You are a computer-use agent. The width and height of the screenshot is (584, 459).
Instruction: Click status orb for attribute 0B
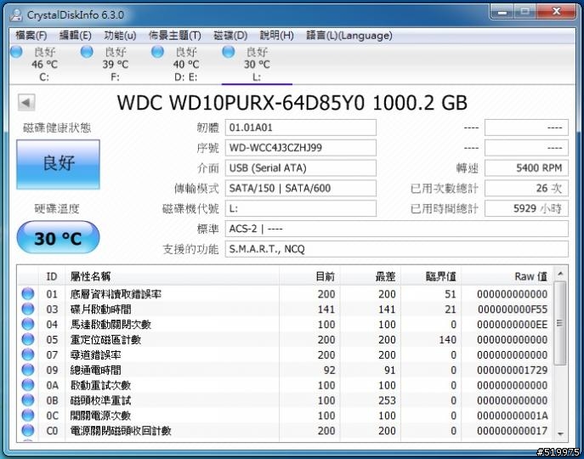[x=28, y=400]
